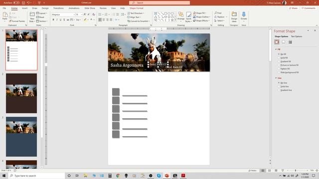Switch to the Shape Format ribbon tab
This screenshot has height=179, width=319.
click(x=136, y=8)
